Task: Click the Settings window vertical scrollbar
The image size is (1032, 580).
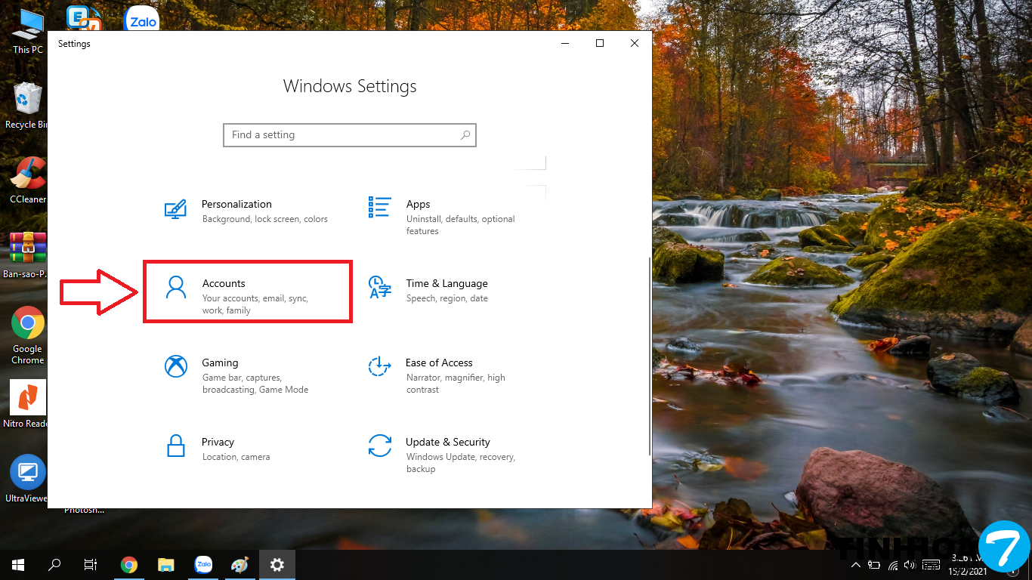Action: (x=649, y=355)
